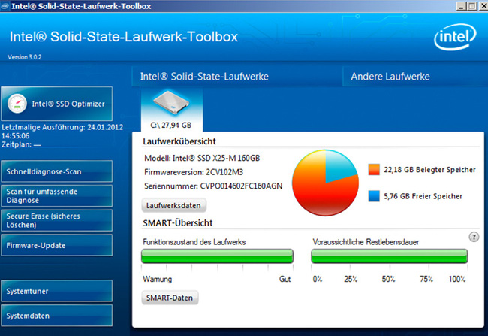View SMART-Daten

pos(170,298)
